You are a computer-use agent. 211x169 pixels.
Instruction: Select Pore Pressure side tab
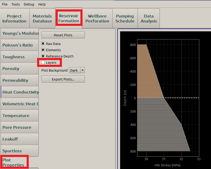(x=20, y=127)
